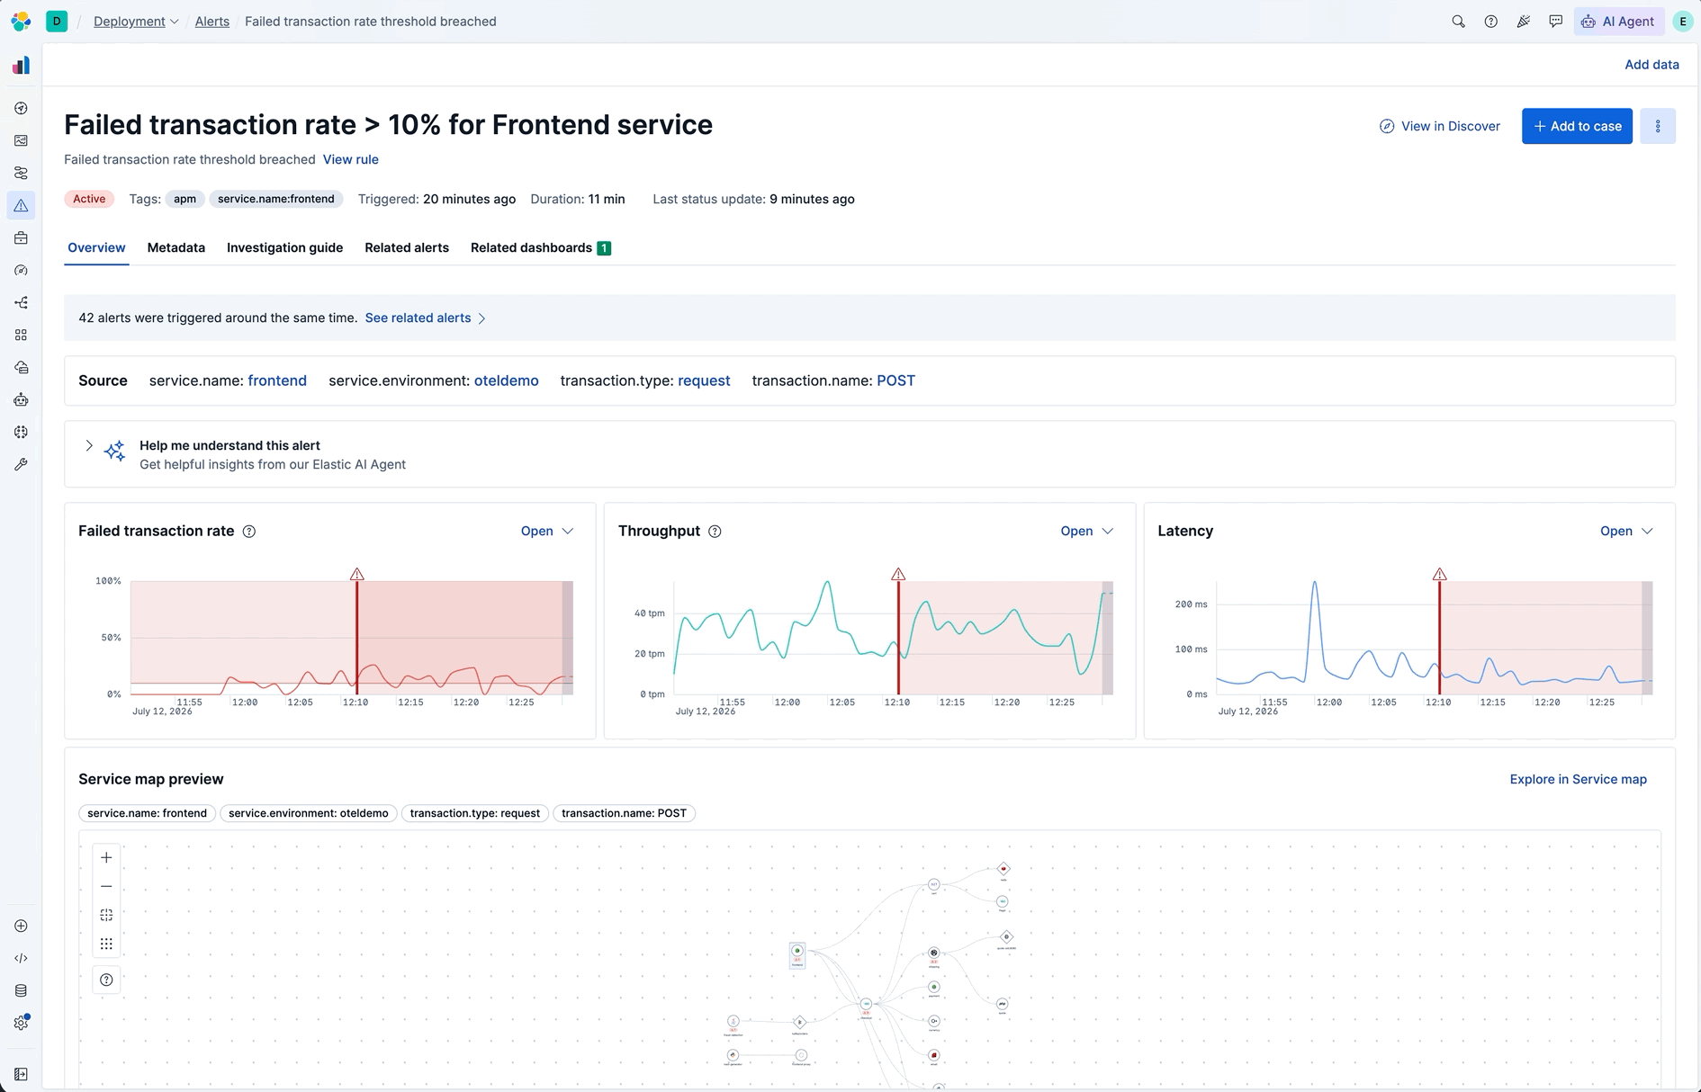Expand the Deployment breadcrumb dropdown
The width and height of the screenshot is (1701, 1092).
[x=136, y=22]
